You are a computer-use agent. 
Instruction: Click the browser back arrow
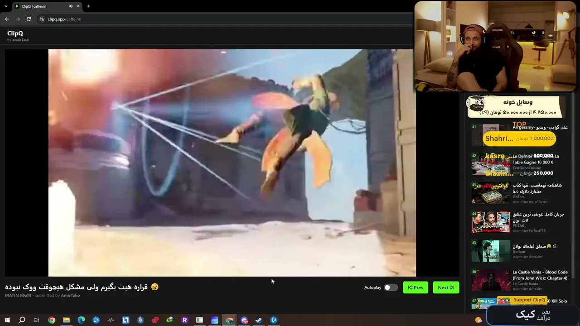coord(7,19)
